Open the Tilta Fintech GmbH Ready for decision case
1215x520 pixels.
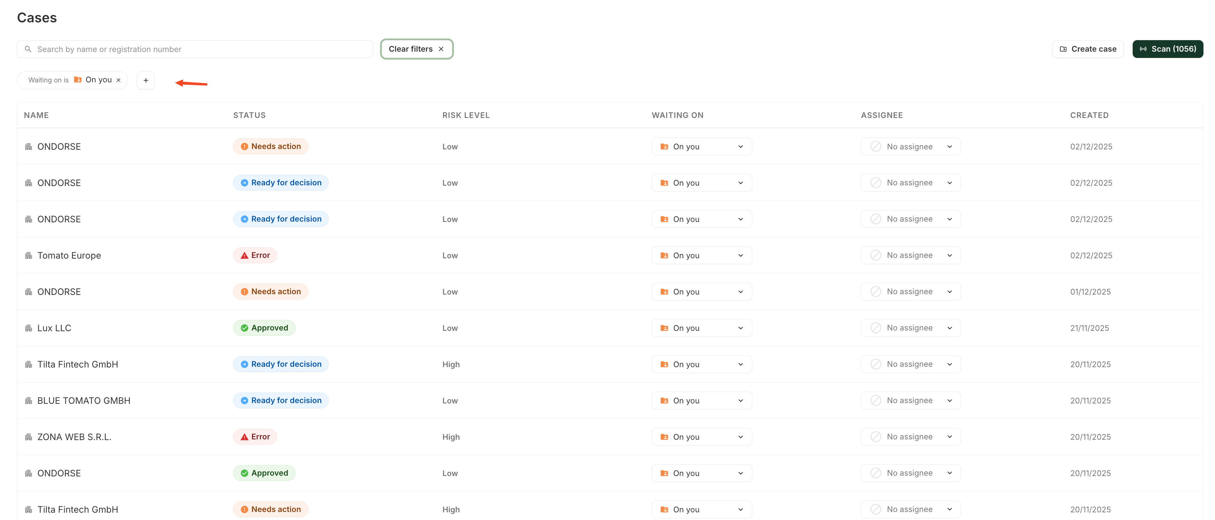click(x=78, y=364)
